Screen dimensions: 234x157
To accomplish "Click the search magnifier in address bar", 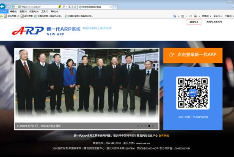I will pyautogui.click(x=64, y=7).
